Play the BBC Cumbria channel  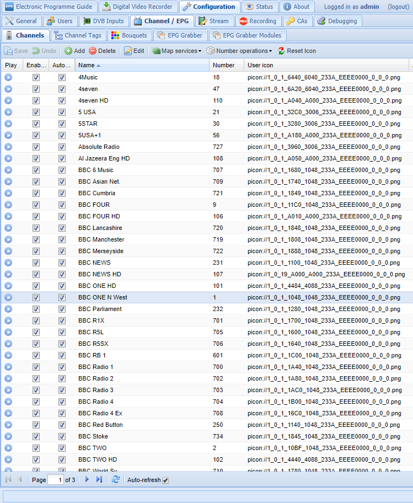click(8, 193)
